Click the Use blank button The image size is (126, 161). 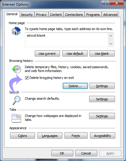pos(102,54)
